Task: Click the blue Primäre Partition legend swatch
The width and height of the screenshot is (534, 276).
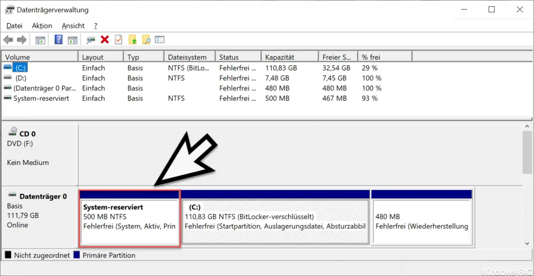Action: point(77,255)
